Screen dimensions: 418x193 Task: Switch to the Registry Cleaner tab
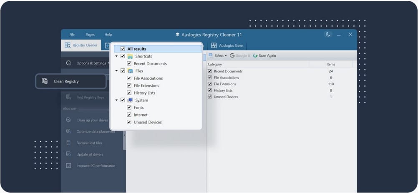click(81, 45)
